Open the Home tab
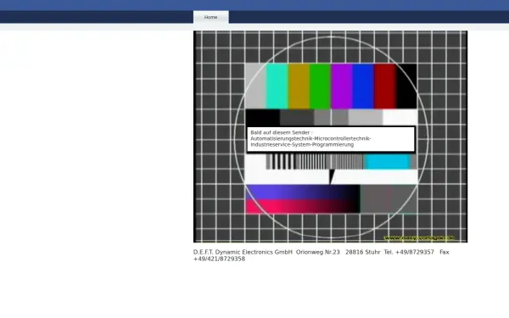 [x=211, y=17]
